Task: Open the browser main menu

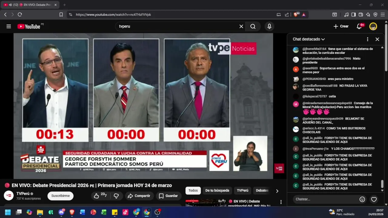Action: pyautogui.click(x=383, y=15)
